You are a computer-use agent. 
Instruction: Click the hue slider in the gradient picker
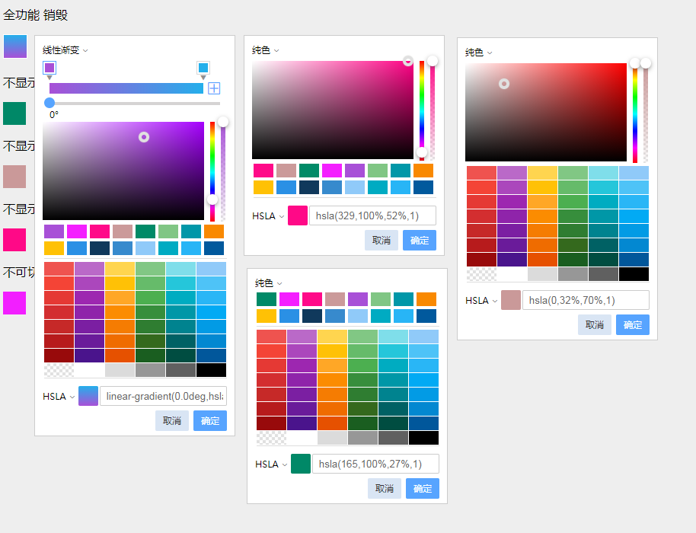[x=212, y=171]
